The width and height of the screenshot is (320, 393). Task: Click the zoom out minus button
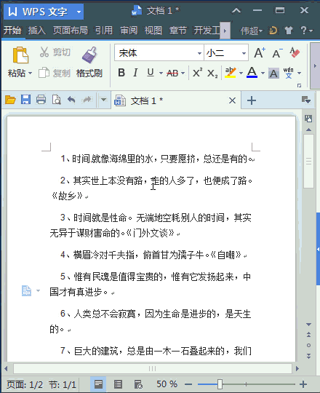[188, 384]
